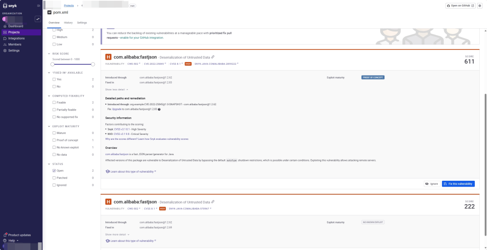This screenshot has height=250, width=487.
Task: Check the No known exploit checkbox
Action: tap(54, 147)
